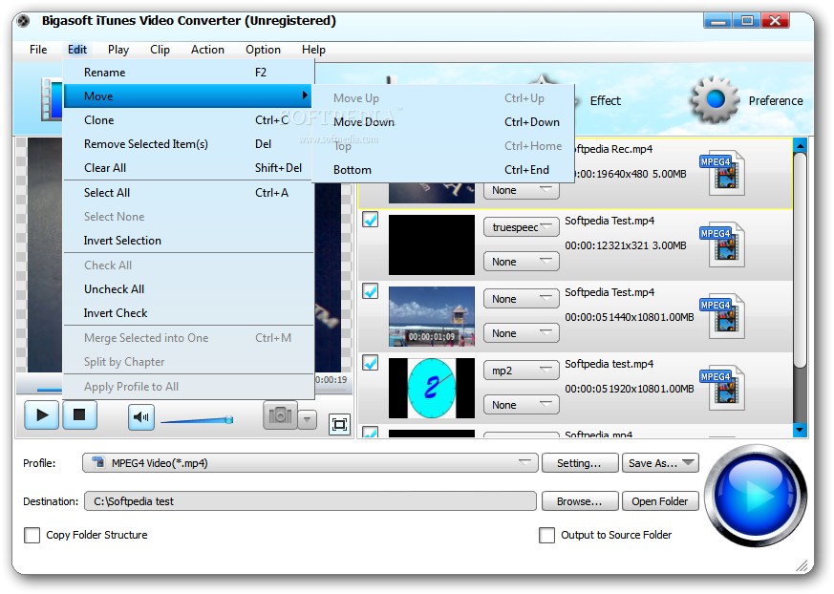The width and height of the screenshot is (834, 594).
Task: Enable Copy Folder Structure checkbox
Action: click(32, 535)
